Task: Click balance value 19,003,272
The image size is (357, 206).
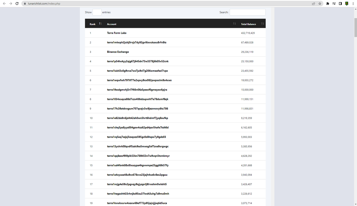Action: pos(247,80)
